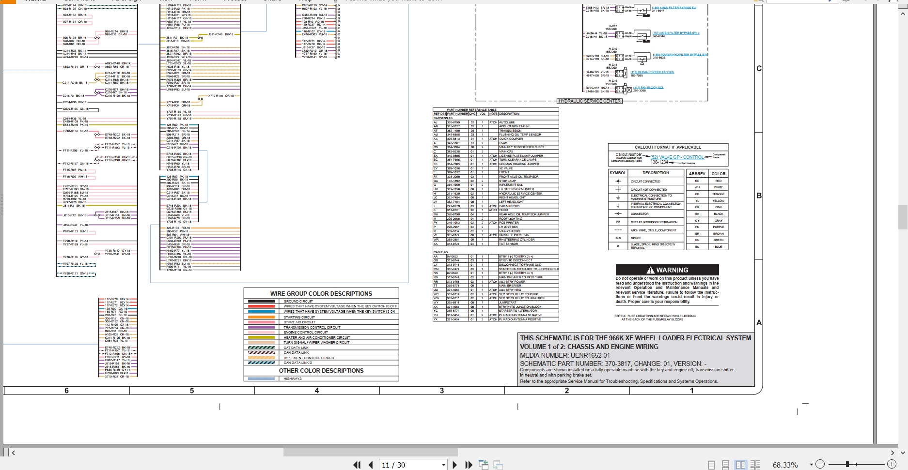Click the horizontal scrollbar thumb
Image resolution: width=908 pixels, height=470 pixels.
pos(370,453)
